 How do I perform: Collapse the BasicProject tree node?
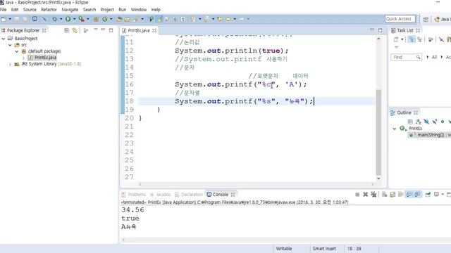pos(4,39)
